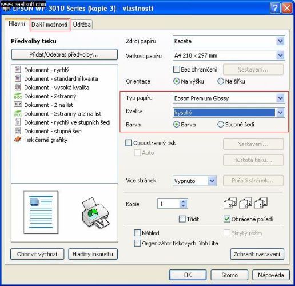Click the icon beside Dokument - rychlý preset
The height and width of the screenshot is (286, 295).
point(18,69)
